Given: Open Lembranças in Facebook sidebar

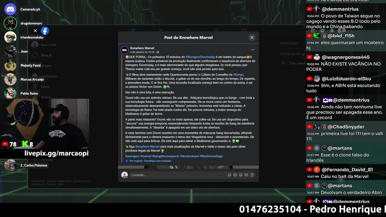Looking at the screenshot, I should (x=49, y=76).
